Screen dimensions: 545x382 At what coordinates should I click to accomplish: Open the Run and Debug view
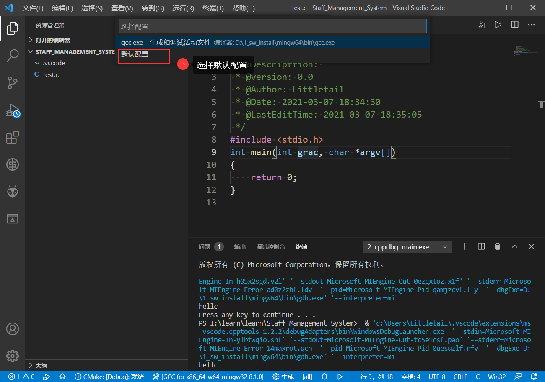13,110
